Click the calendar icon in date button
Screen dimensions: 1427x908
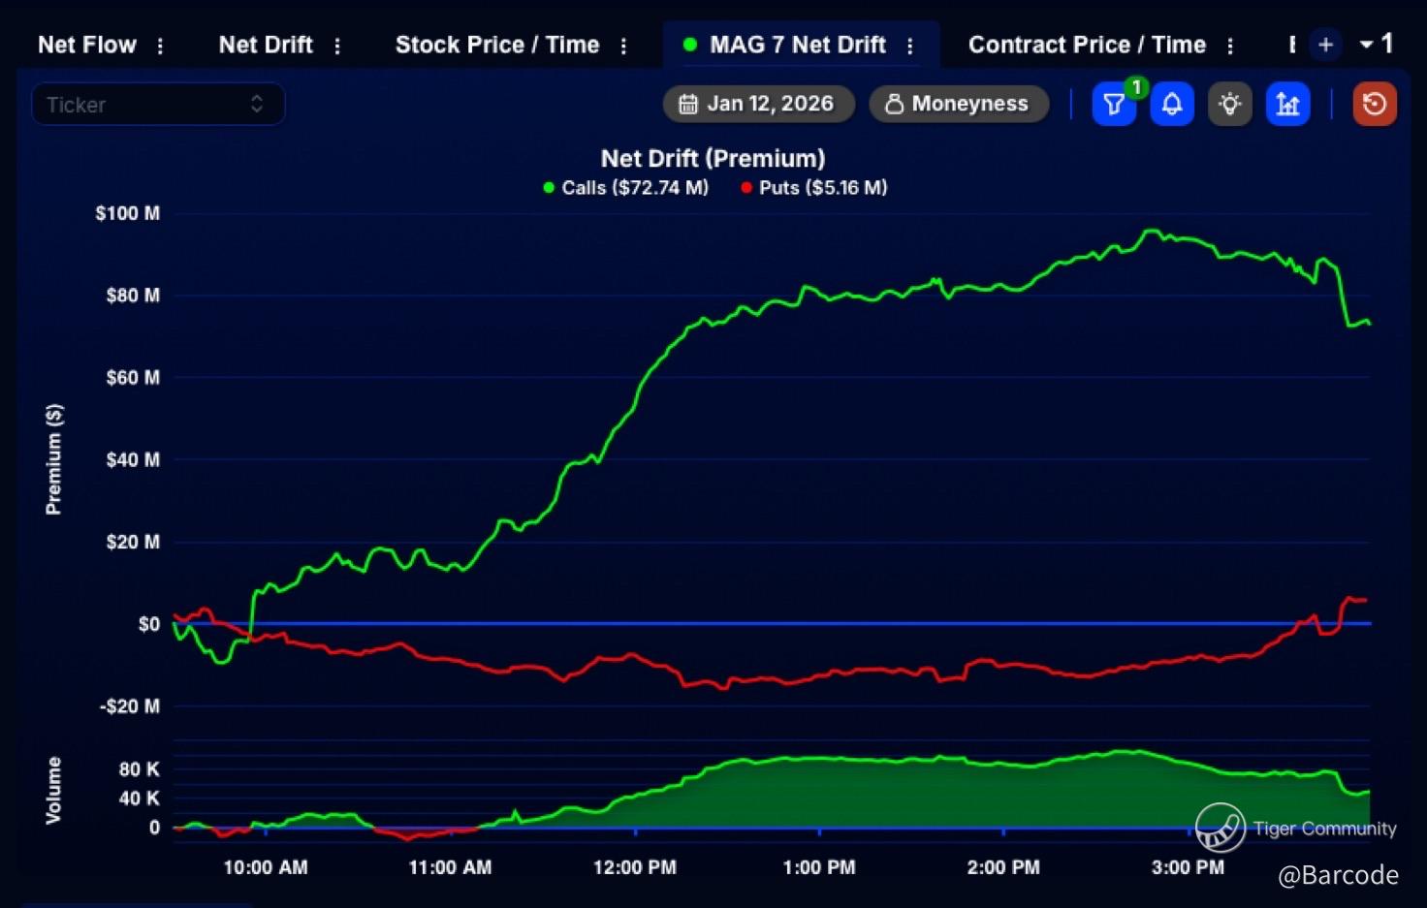688,104
